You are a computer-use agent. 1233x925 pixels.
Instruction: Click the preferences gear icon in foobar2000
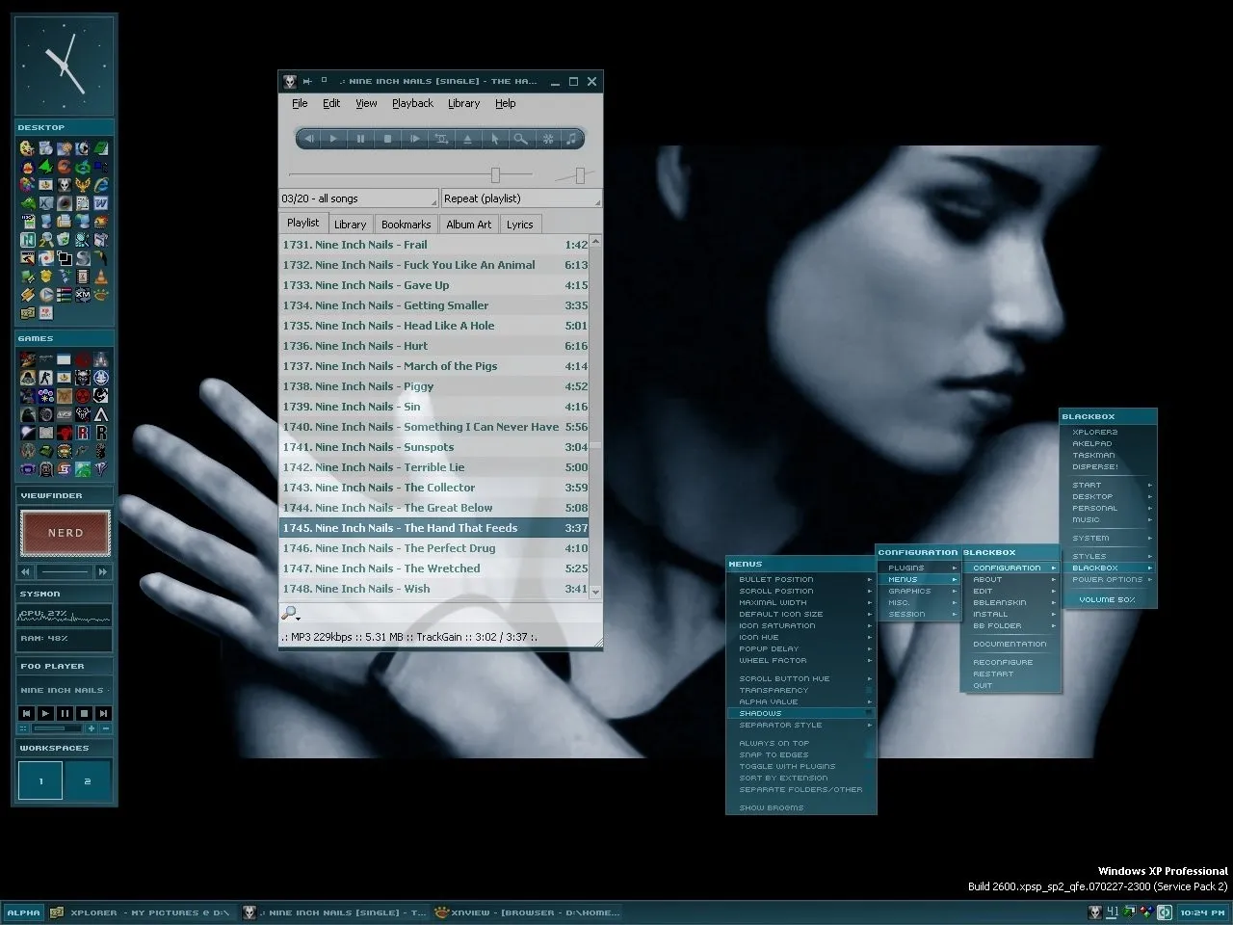547,139
